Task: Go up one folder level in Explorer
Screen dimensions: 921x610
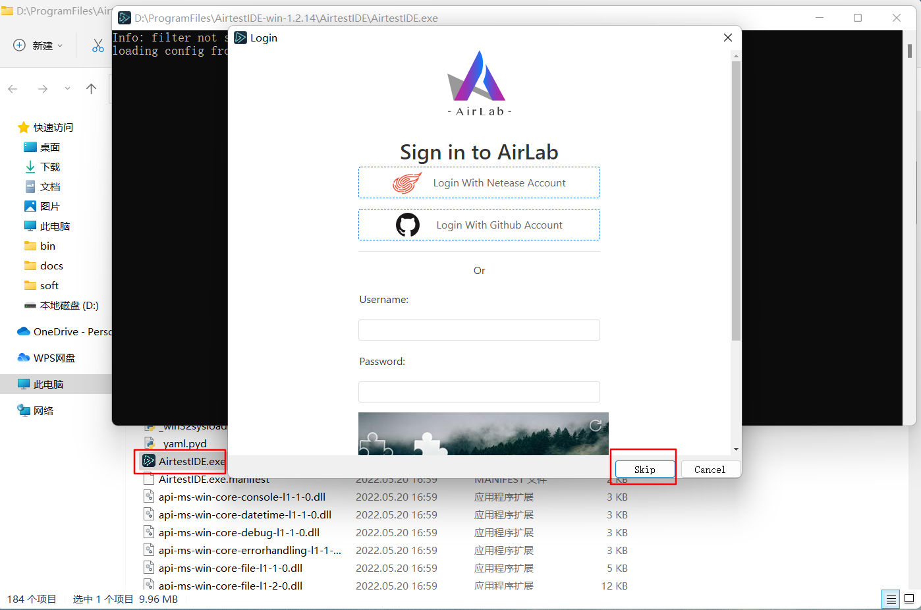Action: (x=91, y=88)
